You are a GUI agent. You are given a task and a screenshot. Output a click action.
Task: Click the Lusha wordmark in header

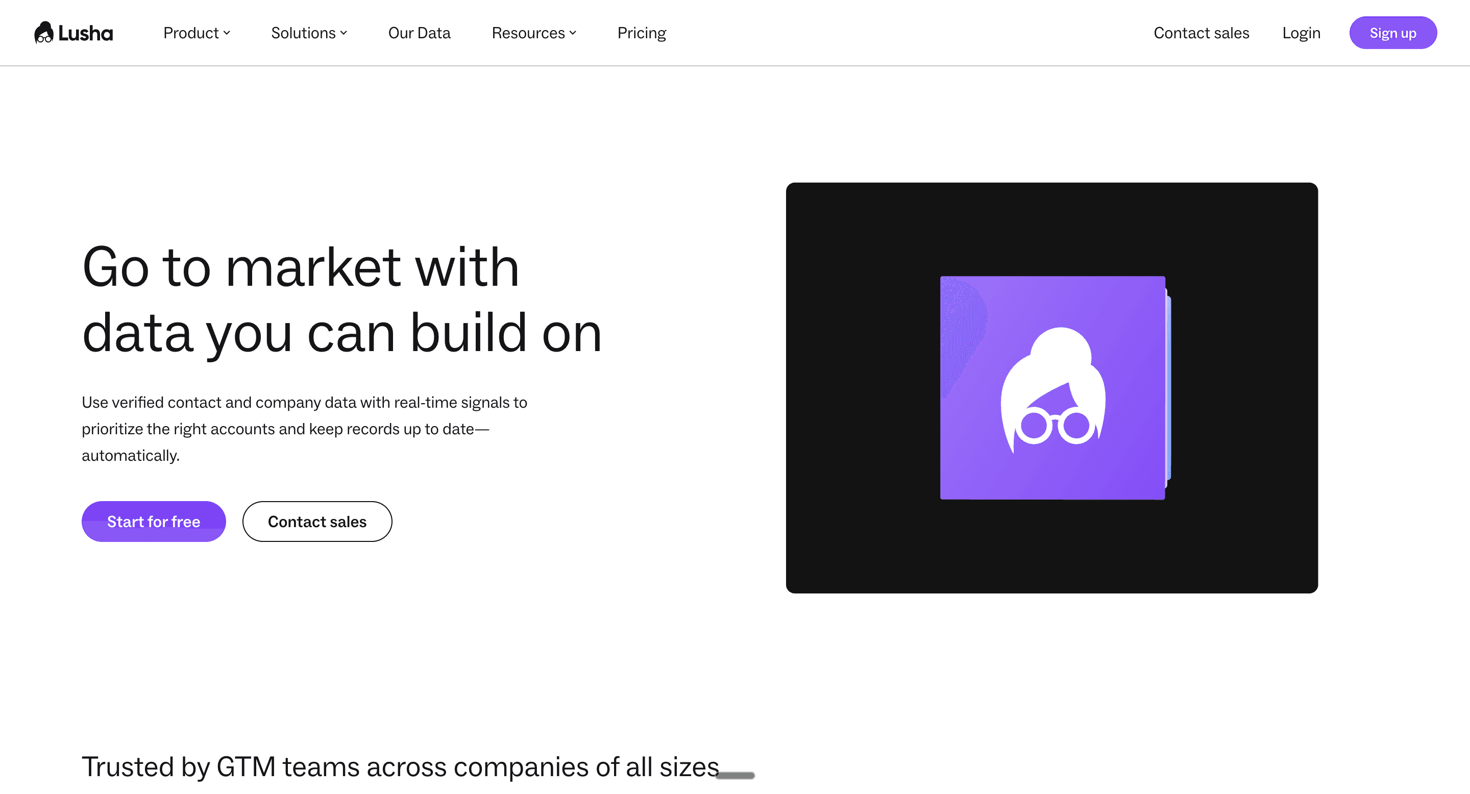[x=86, y=33]
